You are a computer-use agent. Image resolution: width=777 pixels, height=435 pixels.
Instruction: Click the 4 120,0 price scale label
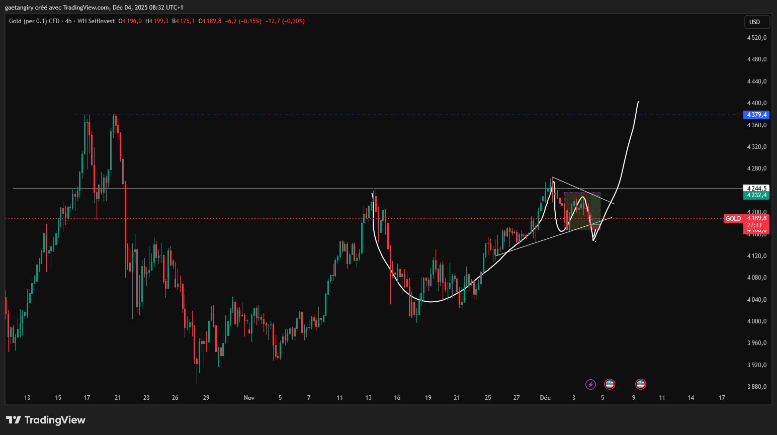(x=757, y=256)
